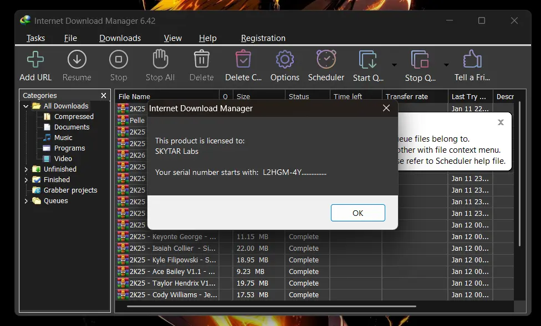Click OK in the license dialog
The height and width of the screenshot is (326, 541).
tap(358, 213)
